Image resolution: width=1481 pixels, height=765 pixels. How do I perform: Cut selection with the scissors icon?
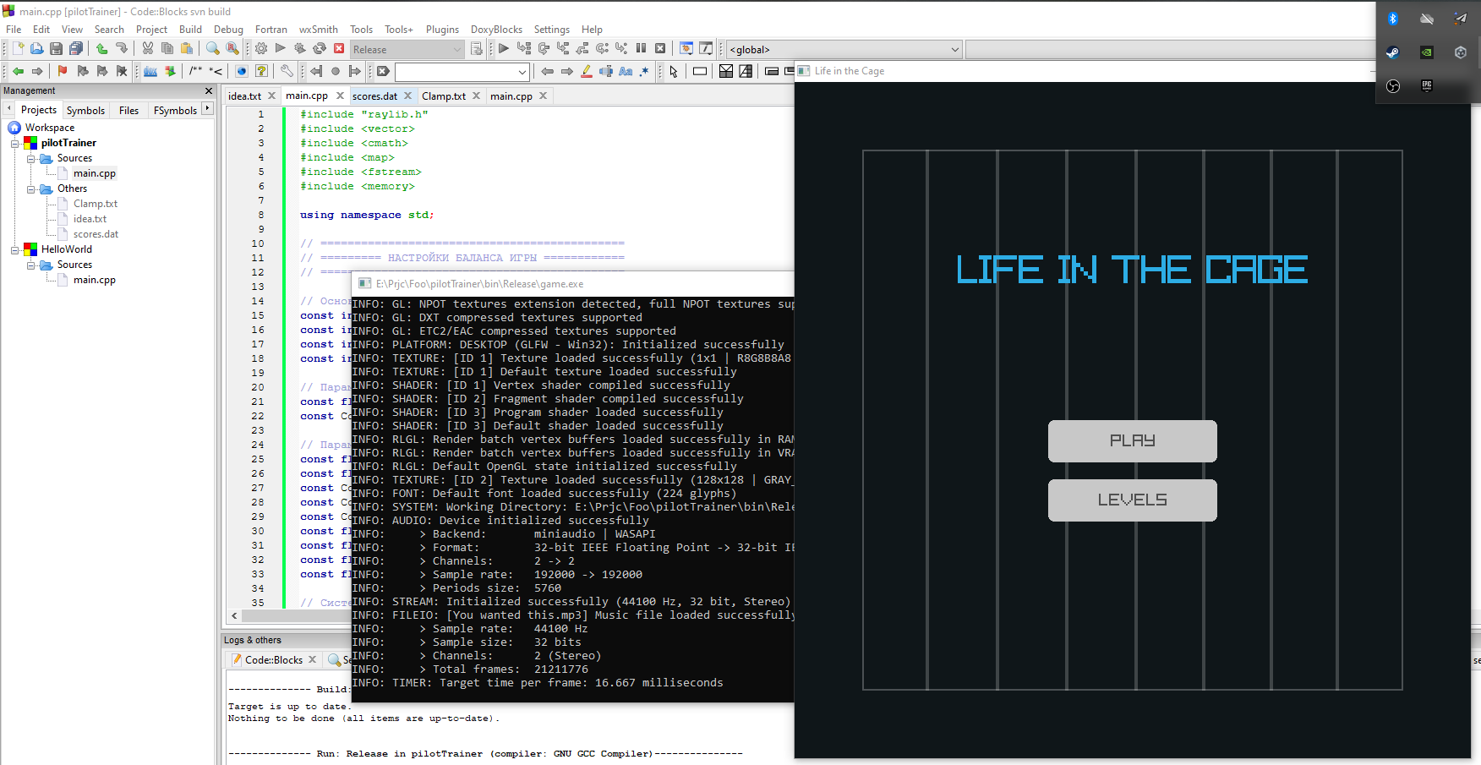pyautogui.click(x=148, y=49)
